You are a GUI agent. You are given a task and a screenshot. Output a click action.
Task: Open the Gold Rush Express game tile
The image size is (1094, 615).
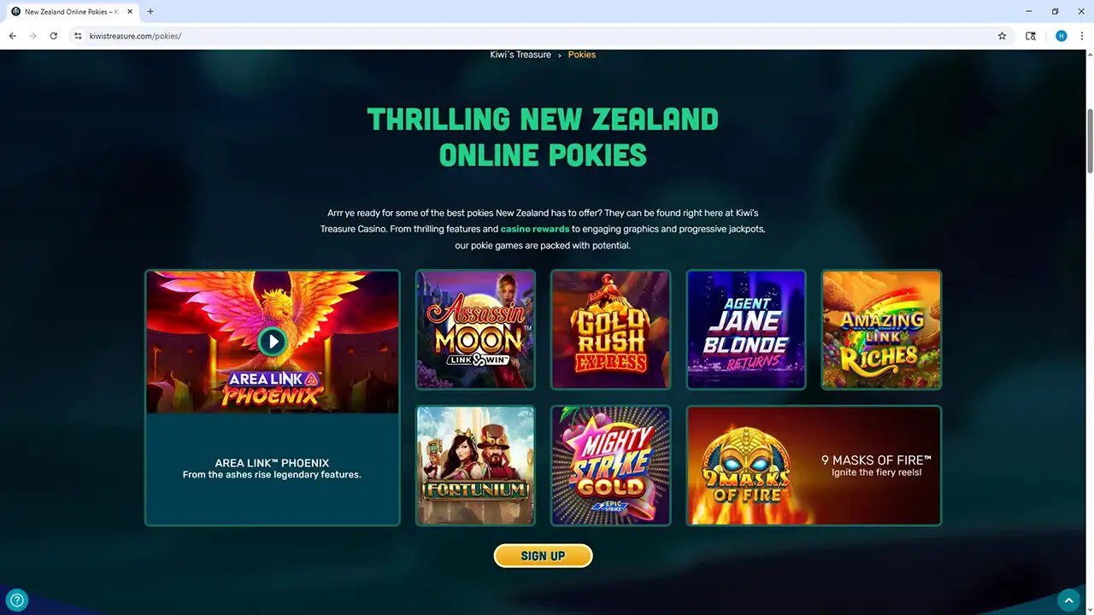click(x=610, y=330)
